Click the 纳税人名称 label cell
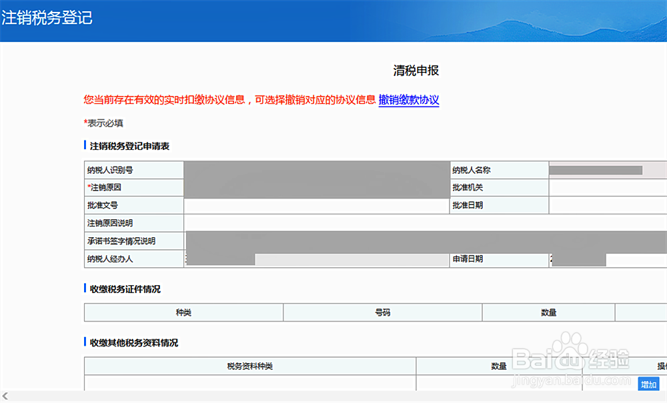 499,170
